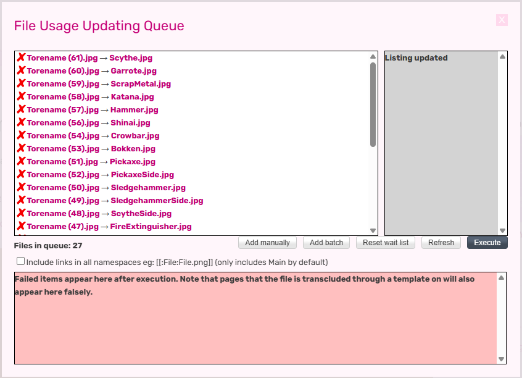Refresh the file queue
The width and height of the screenshot is (522, 378).
(x=441, y=243)
